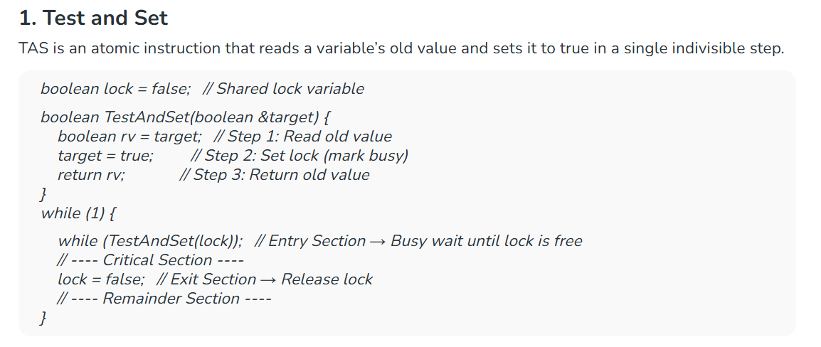Screen dimensions: 821x347
Task: Click the 'boolean rv = target;' line
Action: point(130,137)
